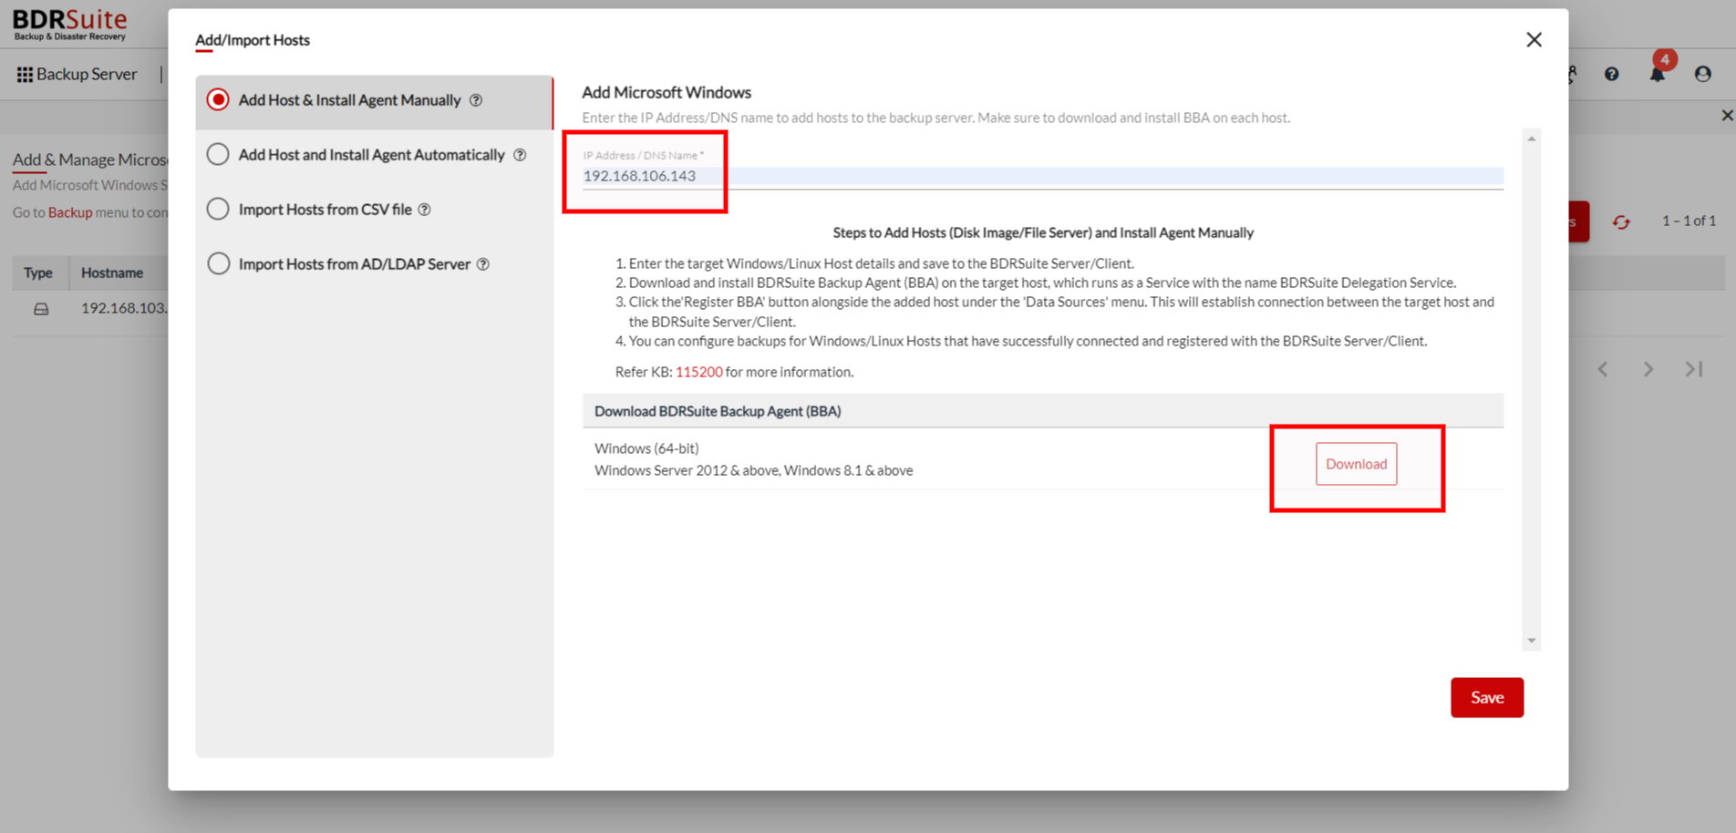Click the 1 - 1 of 1 pagination text
1736x833 pixels.
(x=1689, y=221)
